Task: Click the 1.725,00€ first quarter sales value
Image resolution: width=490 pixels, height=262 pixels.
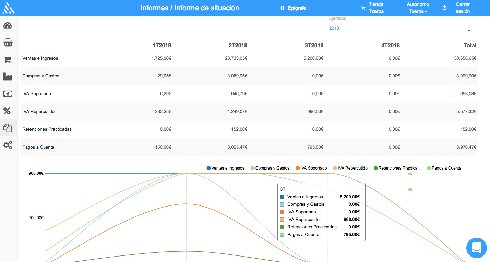Action: click(x=161, y=58)
